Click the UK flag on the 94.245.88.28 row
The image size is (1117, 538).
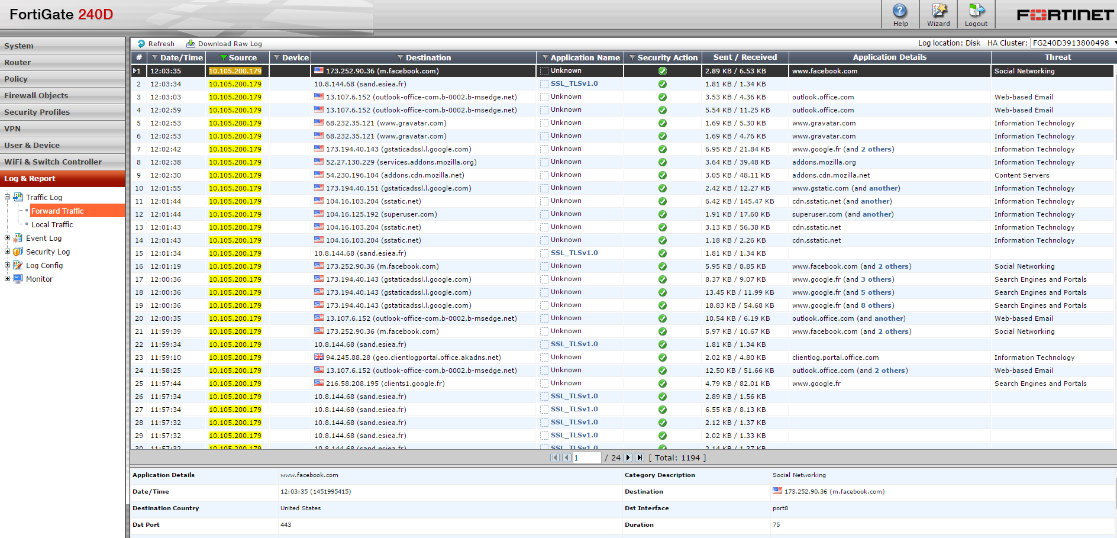pyautogui.click(x=319, y=357)
